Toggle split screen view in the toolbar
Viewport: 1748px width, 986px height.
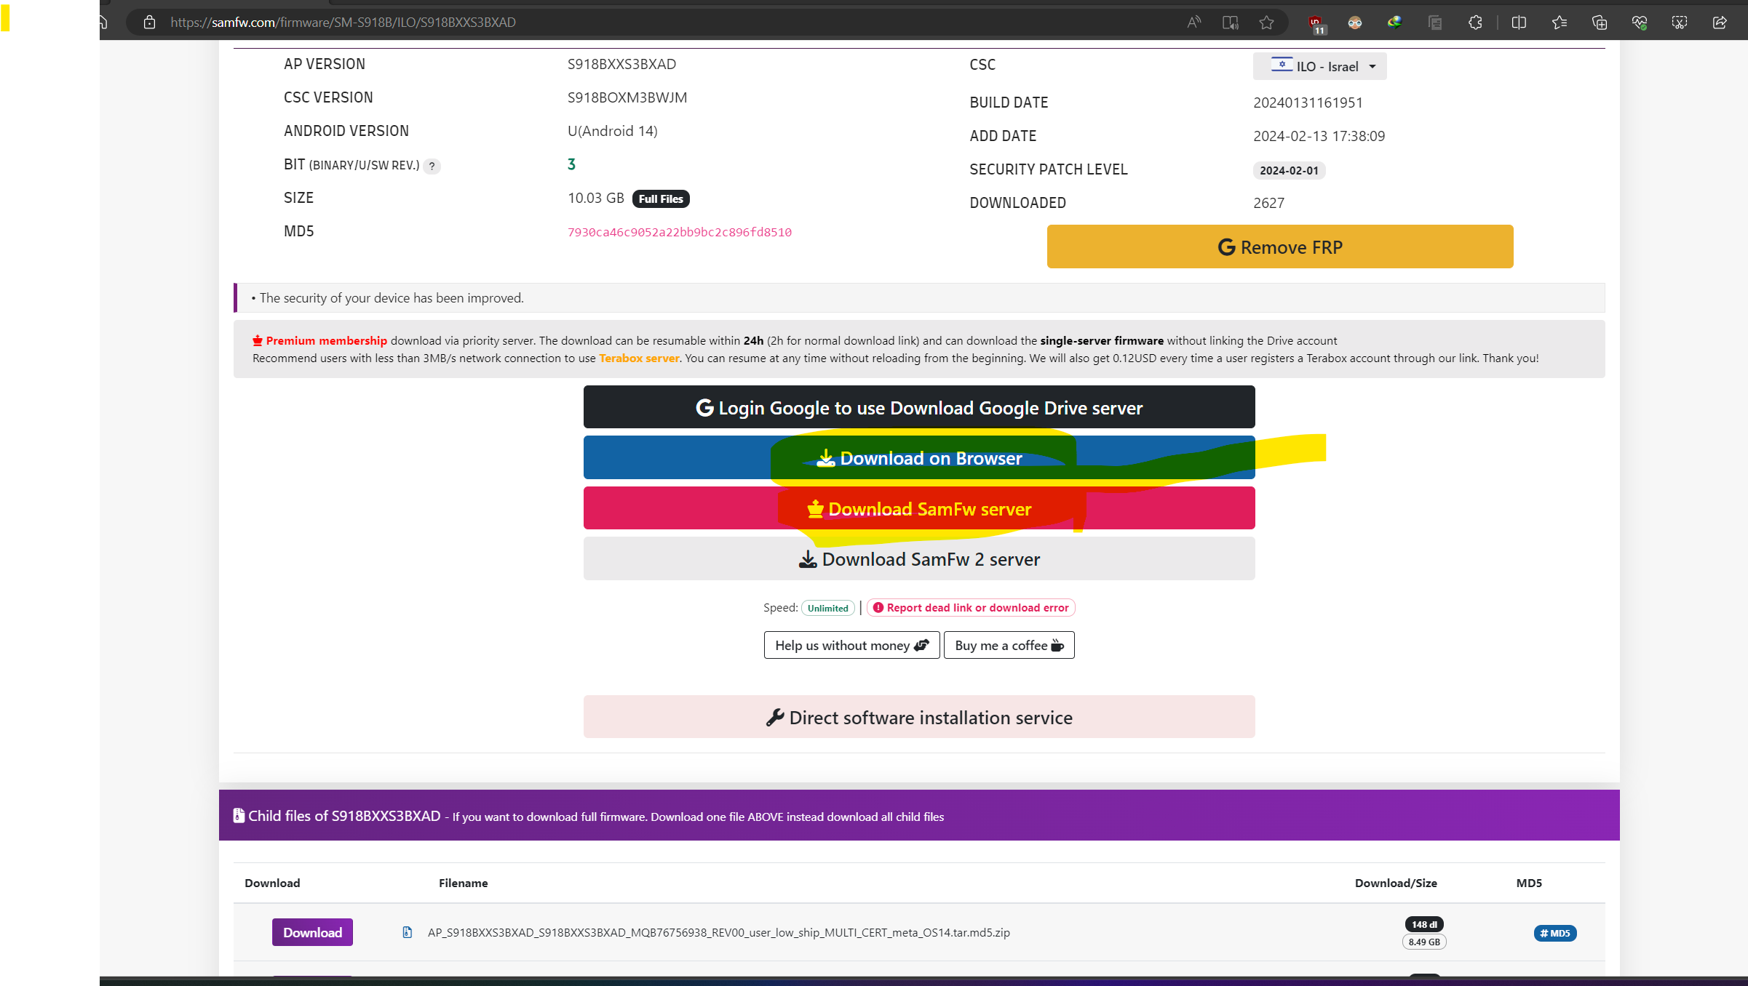pyautogui.click(x=1519, y=23)
